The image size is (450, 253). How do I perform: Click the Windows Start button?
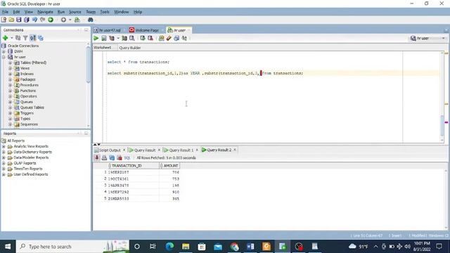[8, 247]
